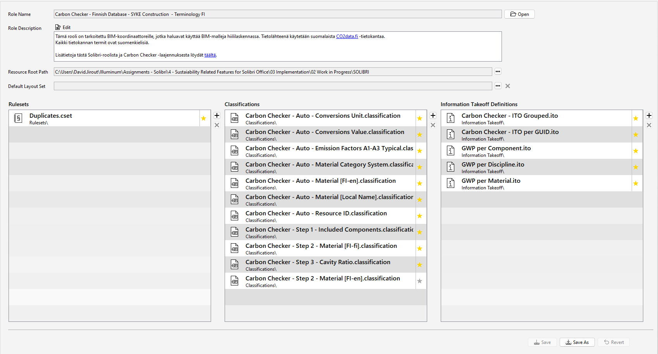
Task: Remove the selected ruleset with the X icon
Action: [x=217, y=125]
